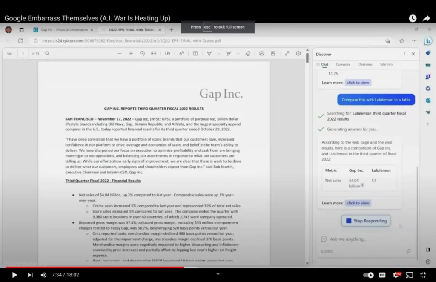Click the browser address bar URL

(x=132, y=41)
